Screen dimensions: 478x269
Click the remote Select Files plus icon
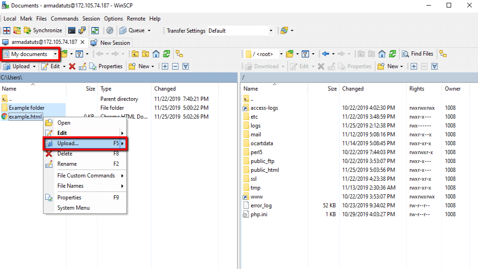(414, 66)
